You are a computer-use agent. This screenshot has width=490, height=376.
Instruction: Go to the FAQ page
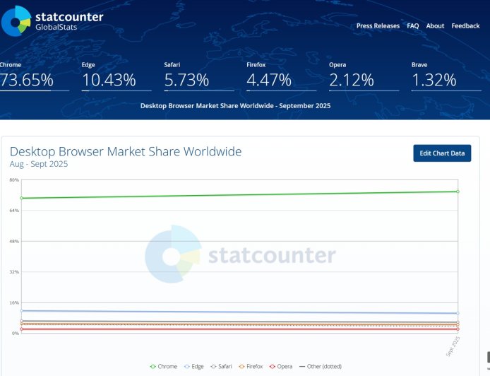tap(413, 26)
